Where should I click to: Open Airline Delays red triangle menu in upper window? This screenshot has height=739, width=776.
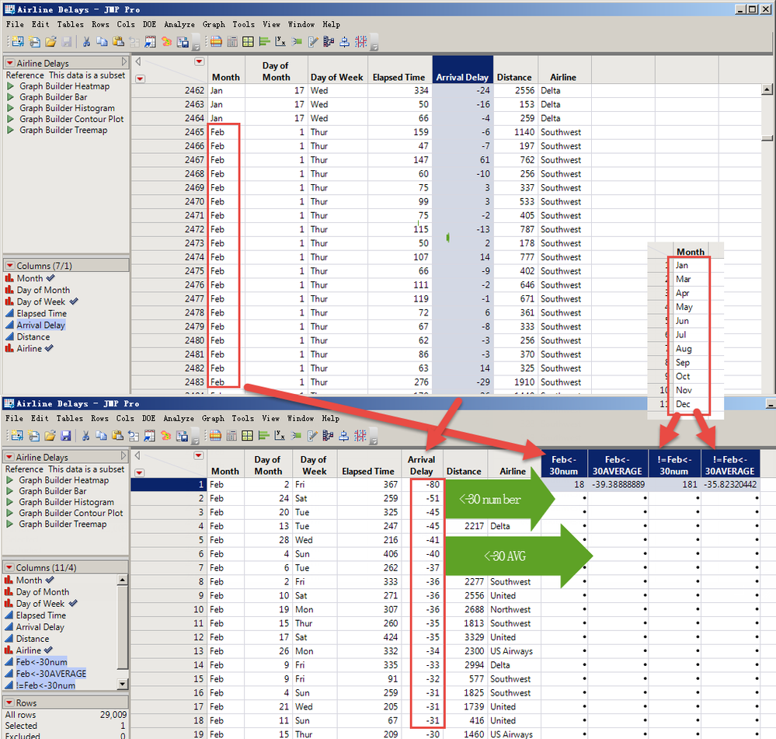tap(9, 64)
